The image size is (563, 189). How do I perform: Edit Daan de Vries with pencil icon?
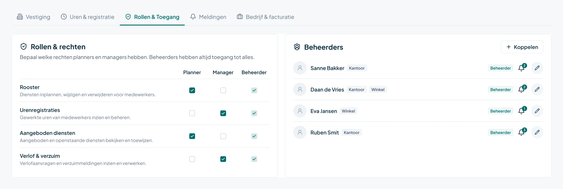point(537,89)
